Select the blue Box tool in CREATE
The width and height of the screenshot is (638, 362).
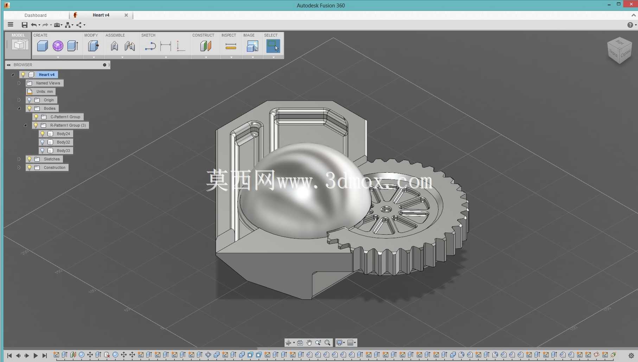(42, 46)
